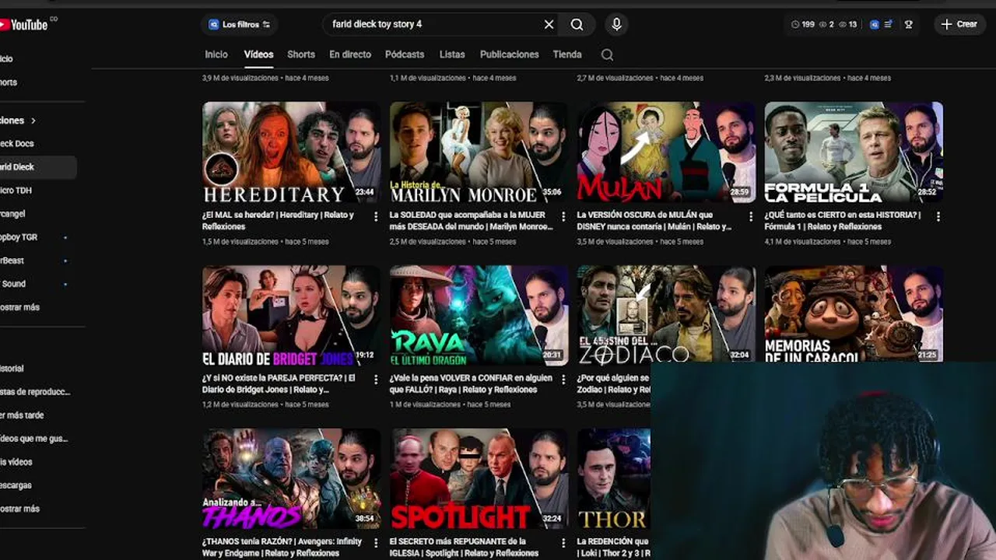
Task: Open the Tienda tab
Action: (x=567, y=54)
